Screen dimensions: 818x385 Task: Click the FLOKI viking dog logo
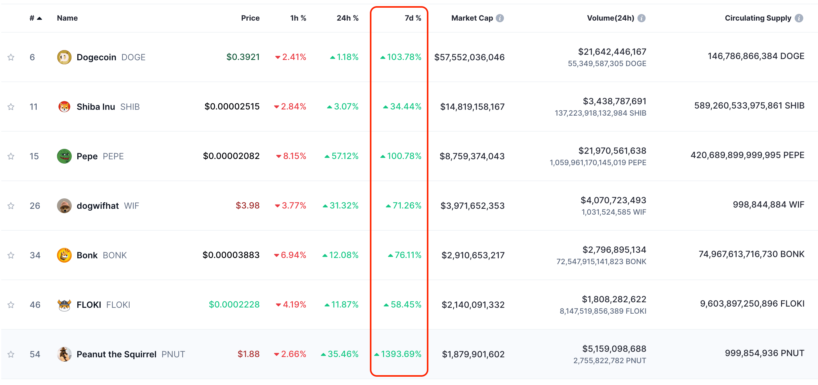tap(64, 304)
